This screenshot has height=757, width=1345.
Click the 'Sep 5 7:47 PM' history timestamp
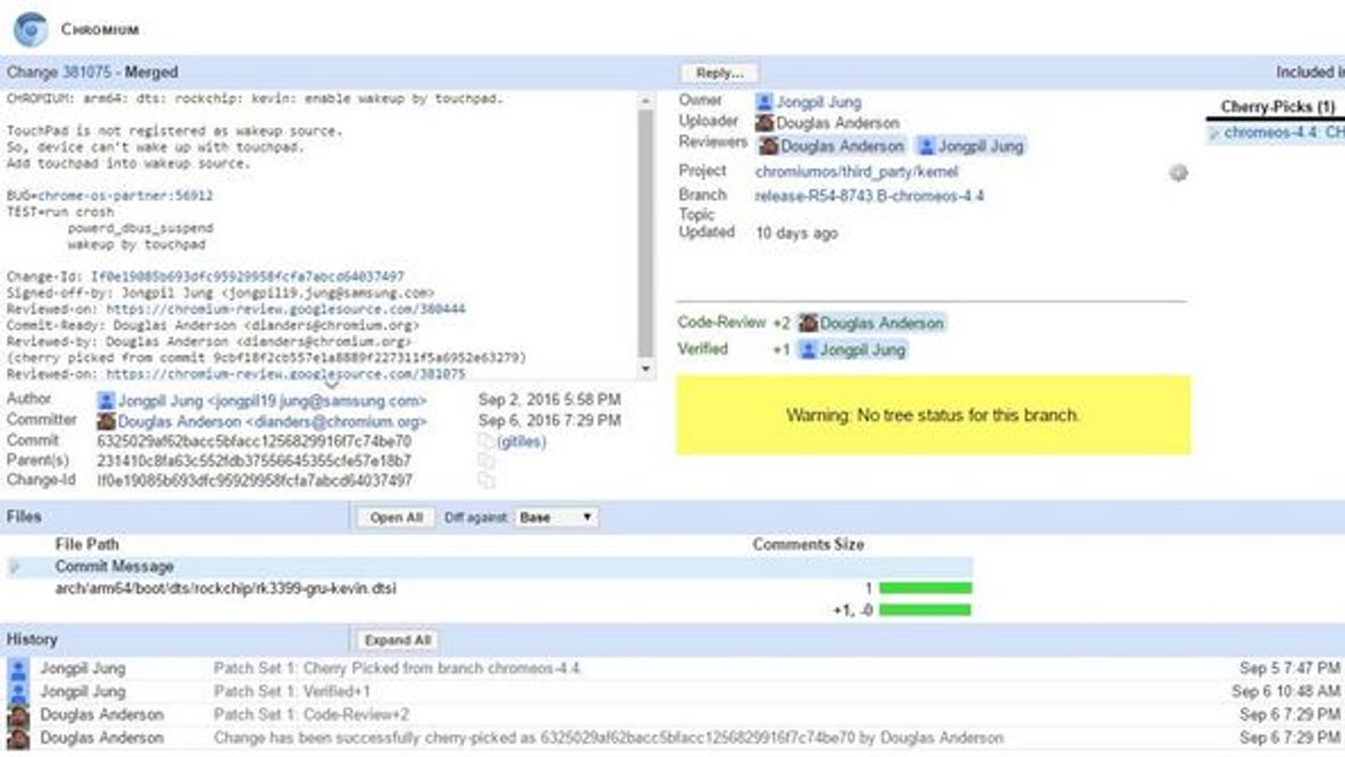(x=1290, y=669)
